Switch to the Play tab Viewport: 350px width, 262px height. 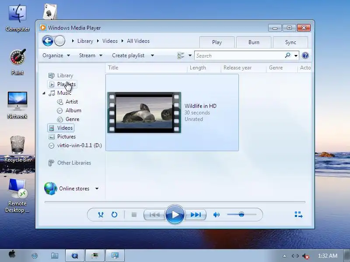coord(217,42)
